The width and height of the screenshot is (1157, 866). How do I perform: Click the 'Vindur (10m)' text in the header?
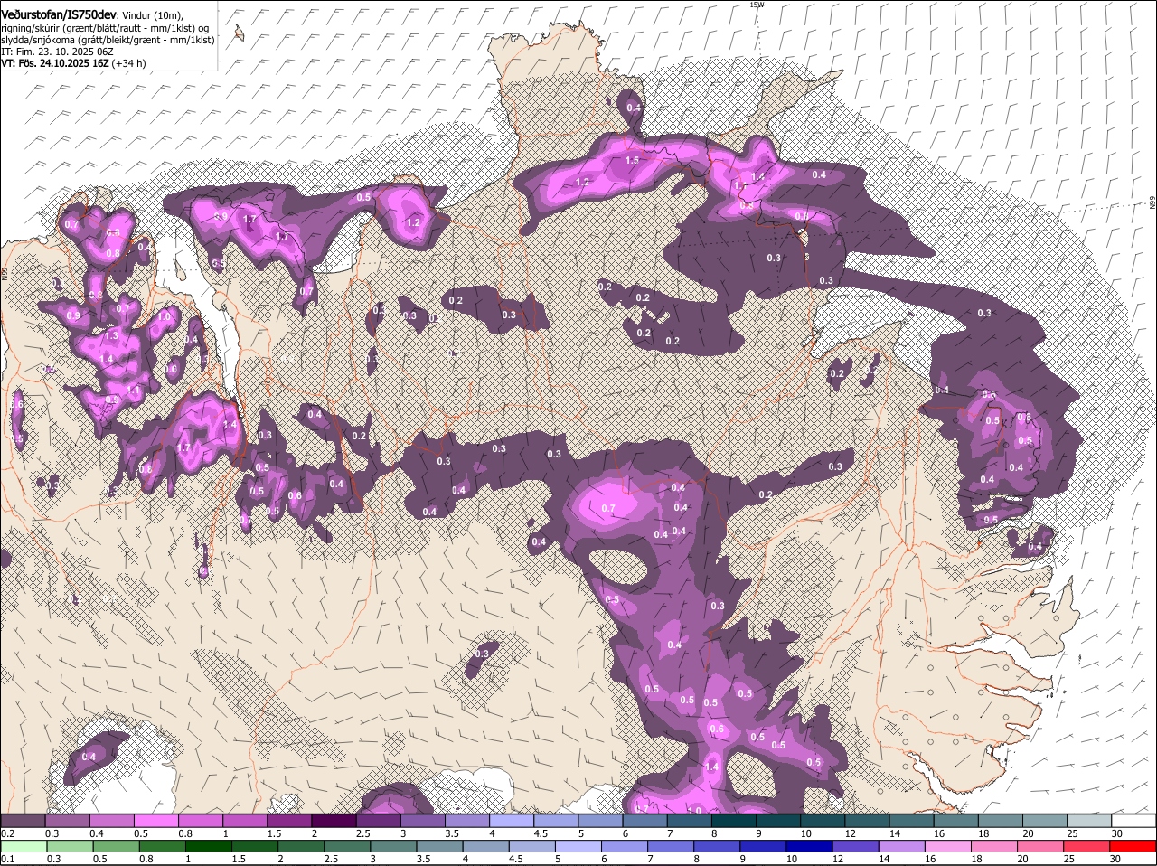153,15
